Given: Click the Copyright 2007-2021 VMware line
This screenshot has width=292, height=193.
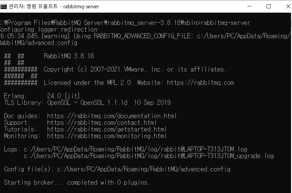Looking at the screenshot, I should pos(135,70).
